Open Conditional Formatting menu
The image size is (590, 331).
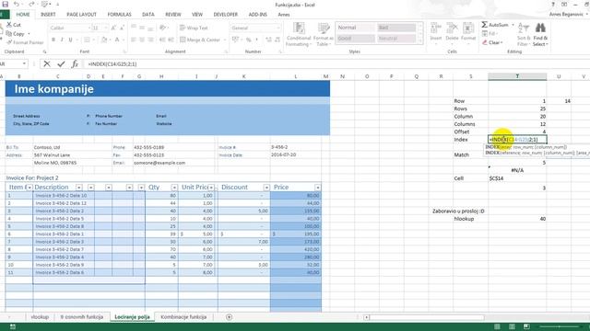[299, 34]
